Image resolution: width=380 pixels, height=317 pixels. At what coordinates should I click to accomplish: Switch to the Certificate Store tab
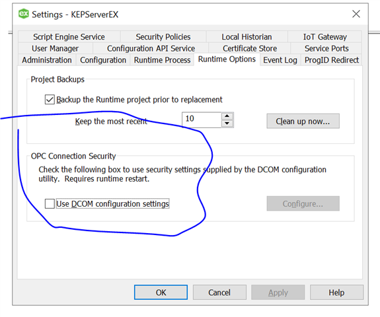(250, 48)
